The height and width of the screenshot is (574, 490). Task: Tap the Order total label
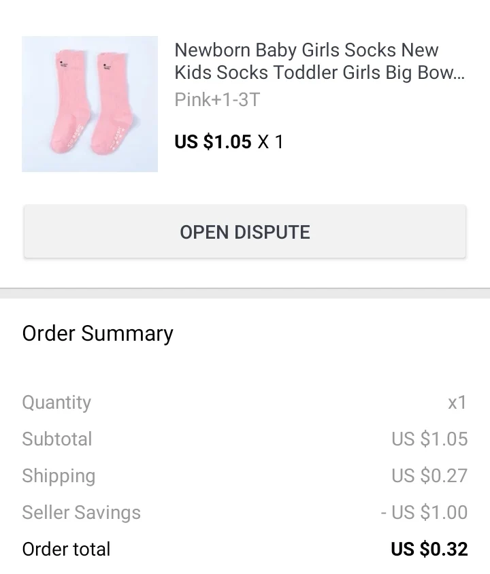pyautogui.click(x=66, y=549)
